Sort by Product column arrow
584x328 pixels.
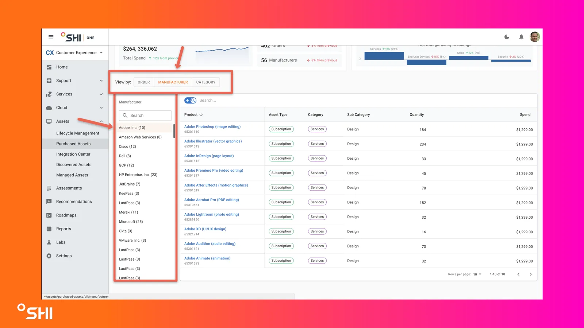[201, 114]
